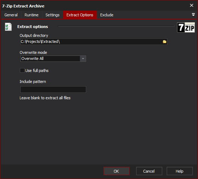Click the Extract options section heading
Viewport: 198px width, 179px height.
[33, 27]
